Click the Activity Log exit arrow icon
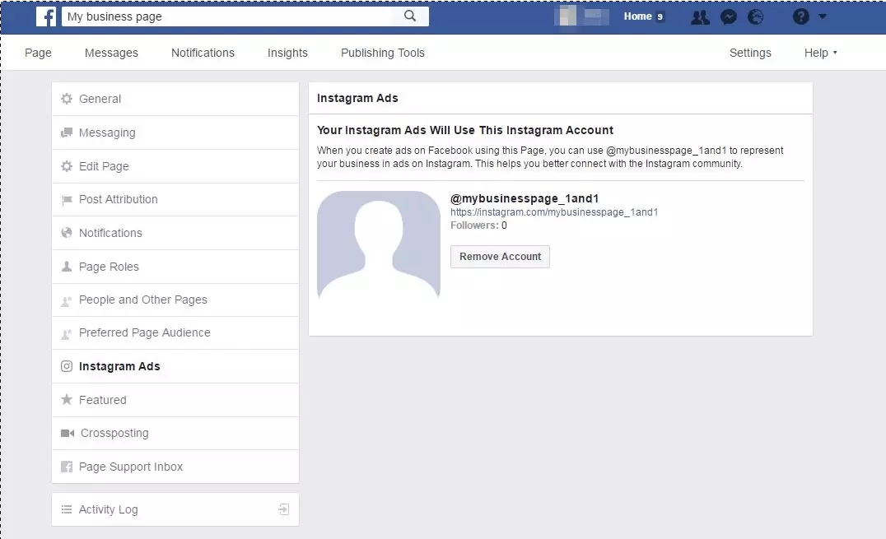 click(283, 509)
